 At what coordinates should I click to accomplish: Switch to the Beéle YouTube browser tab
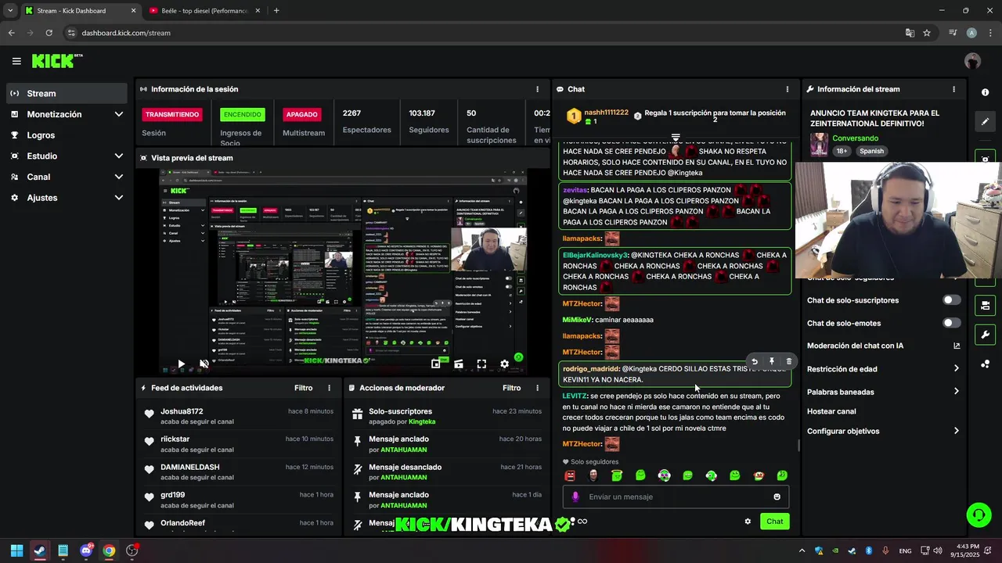[x=204, y=11]
